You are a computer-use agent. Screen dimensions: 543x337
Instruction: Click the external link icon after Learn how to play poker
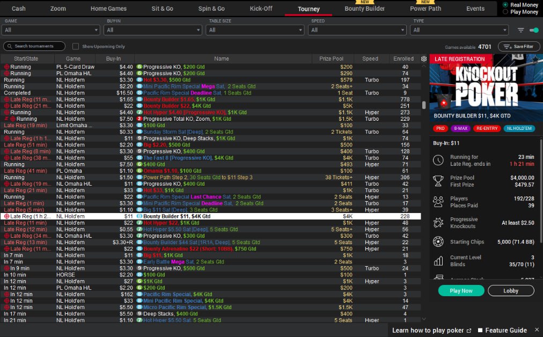[469, 331]
